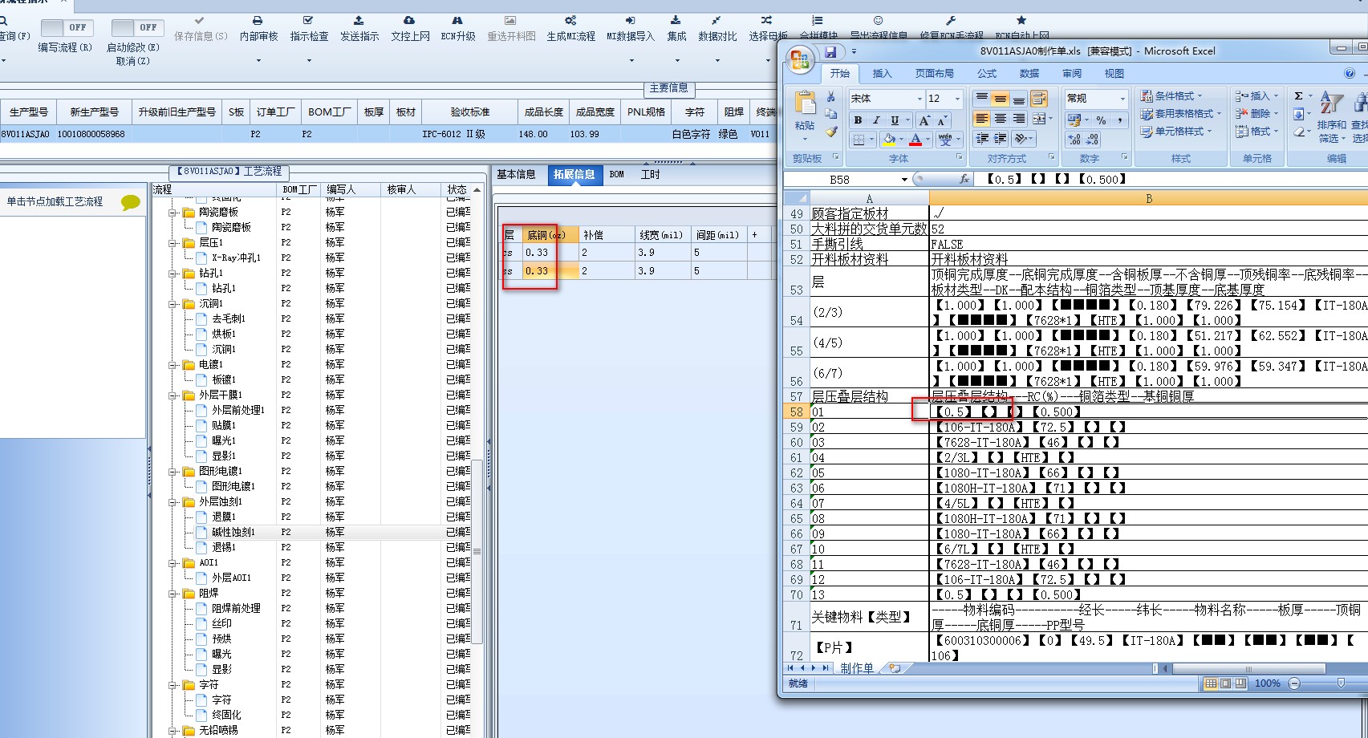Open the Excel font name dropdown

click(919, 99)
